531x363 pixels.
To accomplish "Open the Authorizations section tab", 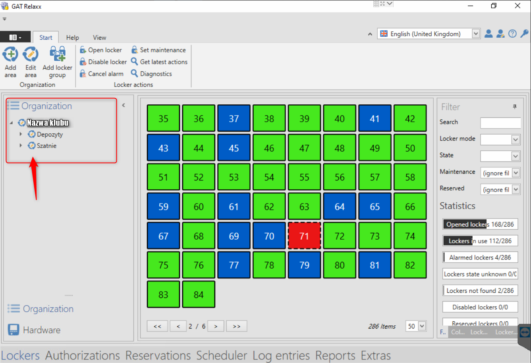I will pos(82,355).
